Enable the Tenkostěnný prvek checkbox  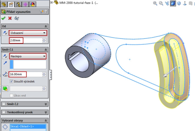[4, 112]
